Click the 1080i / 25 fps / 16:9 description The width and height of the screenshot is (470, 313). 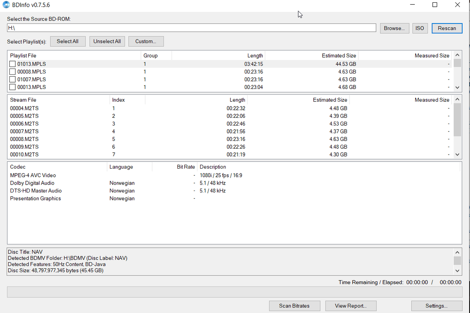[221, 175]
